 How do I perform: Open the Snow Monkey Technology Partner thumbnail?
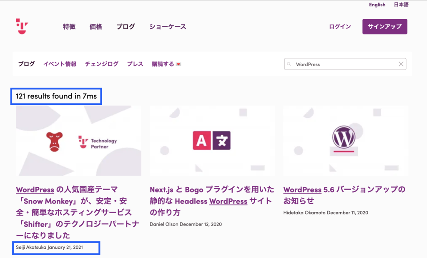[x=79, y=141]
